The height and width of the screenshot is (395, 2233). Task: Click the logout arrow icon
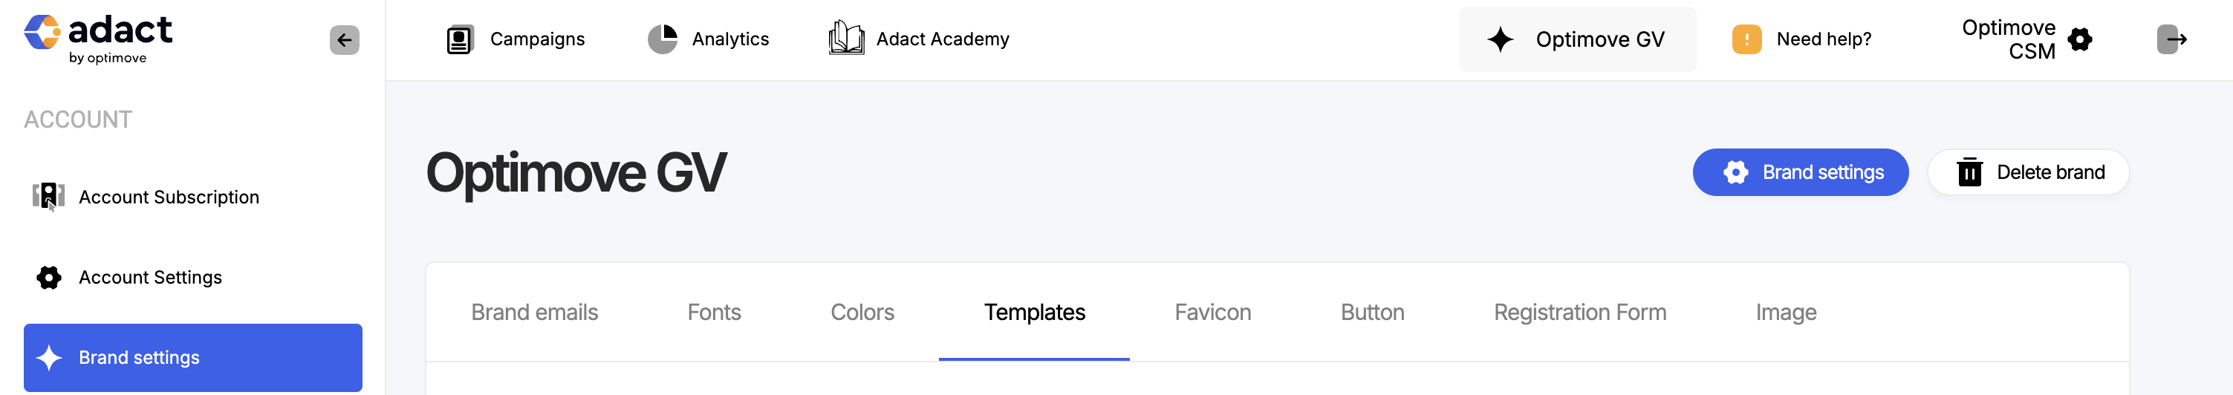click(x=2171, y=40)
